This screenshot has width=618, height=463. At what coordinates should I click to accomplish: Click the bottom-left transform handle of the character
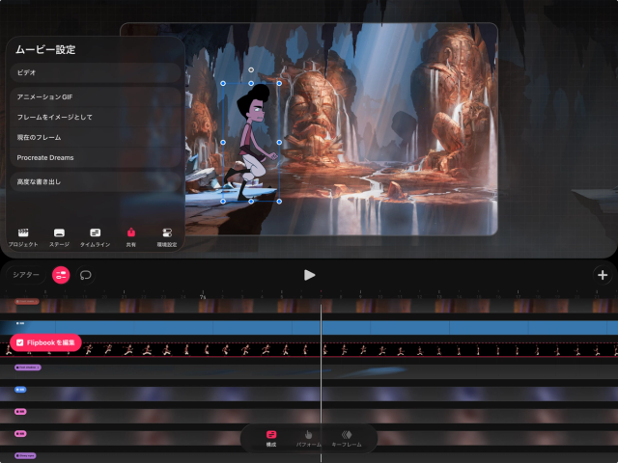point(223,202)
